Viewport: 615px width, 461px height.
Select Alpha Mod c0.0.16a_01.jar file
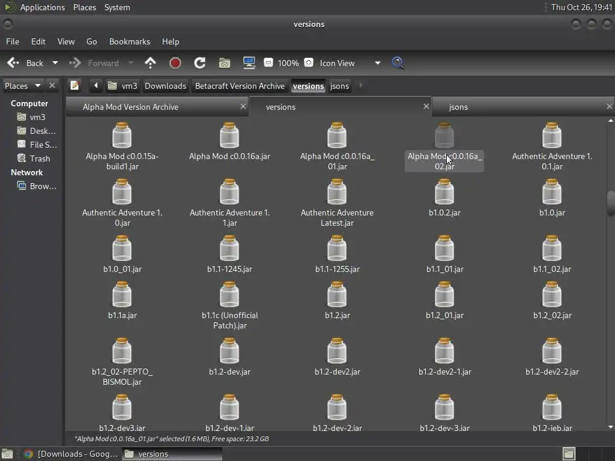pos(337,146)
